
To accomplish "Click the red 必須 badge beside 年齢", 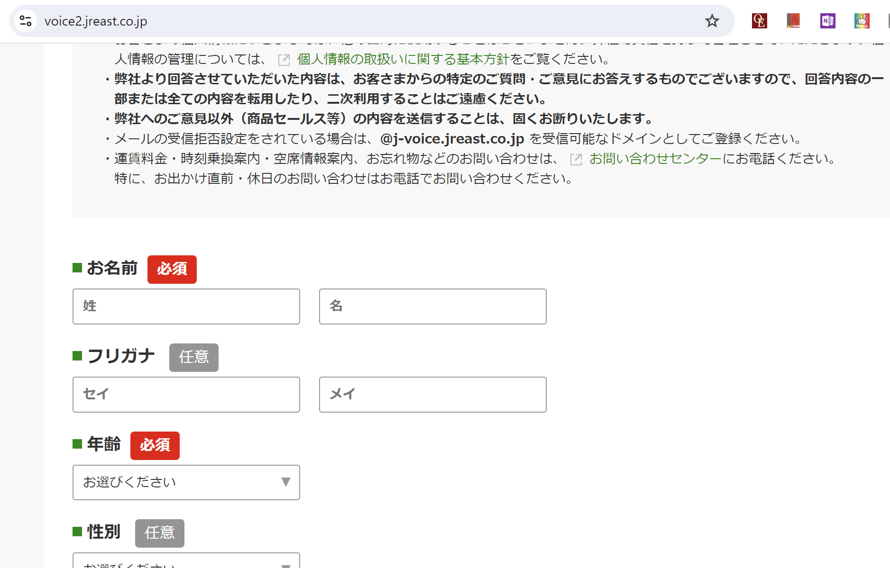I will (x=155, y=445).
